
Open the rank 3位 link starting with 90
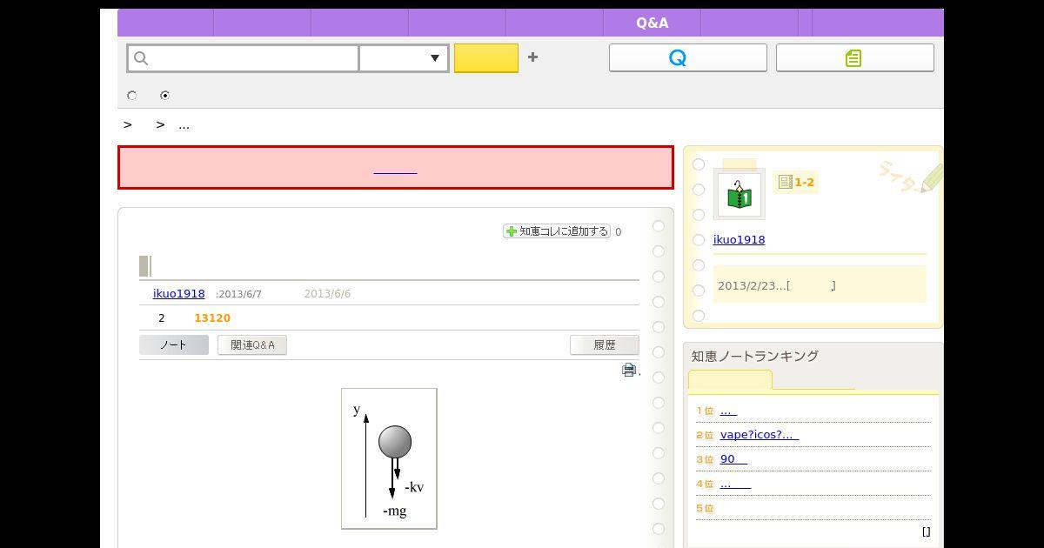[x=733, y=459]
